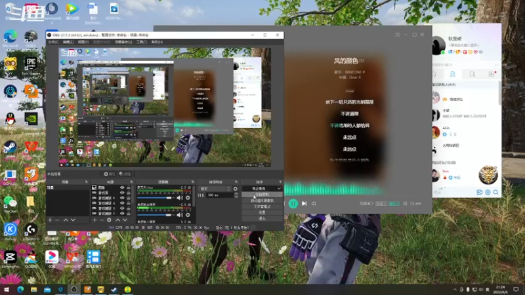The height and width of the screenshot is (295, 525).
Task: Move the scene down in the Scenes panel
Action: coord(73,220)
